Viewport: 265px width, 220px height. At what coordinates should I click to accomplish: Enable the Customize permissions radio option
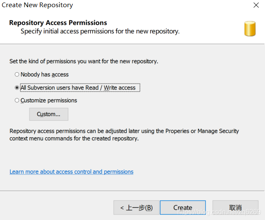click(17, 100)
